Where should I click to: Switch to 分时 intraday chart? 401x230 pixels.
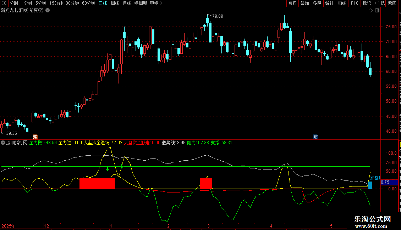(x=14, y=3)
